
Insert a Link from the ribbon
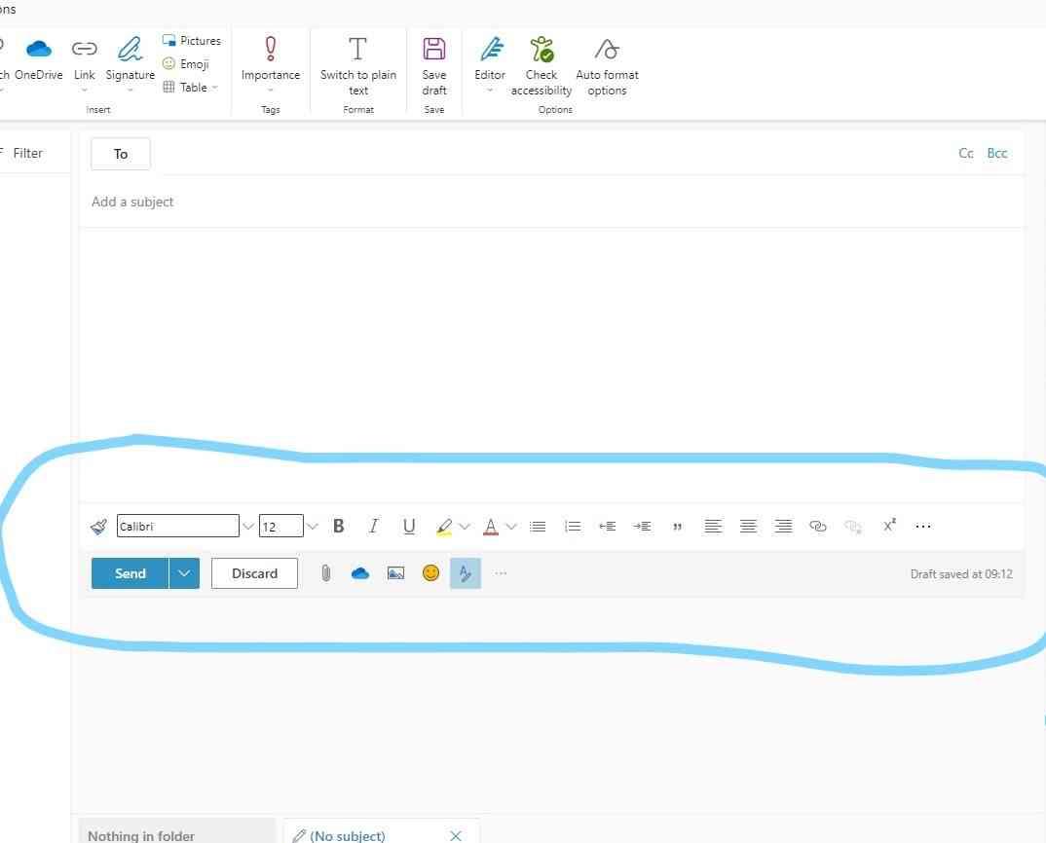coord(84,59)
